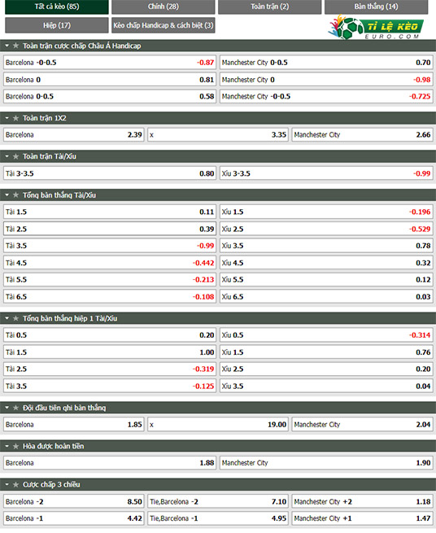Pick Tie,Barcelona -1 at 4.95
The image size is (436, 533).
pos(218,518)
